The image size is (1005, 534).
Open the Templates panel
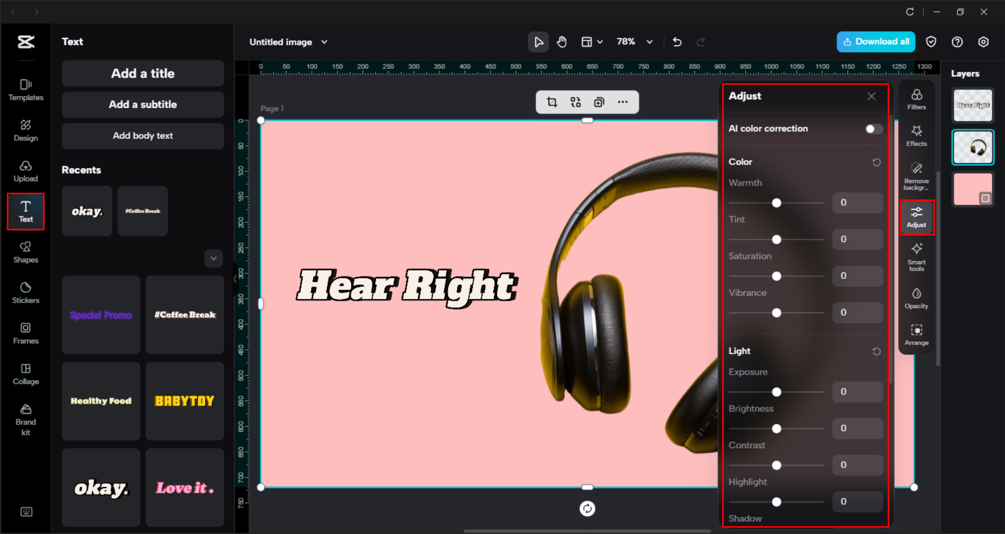(x=25, y=89)
